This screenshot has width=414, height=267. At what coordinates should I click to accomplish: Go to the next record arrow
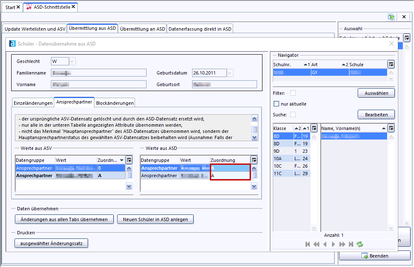334,244
